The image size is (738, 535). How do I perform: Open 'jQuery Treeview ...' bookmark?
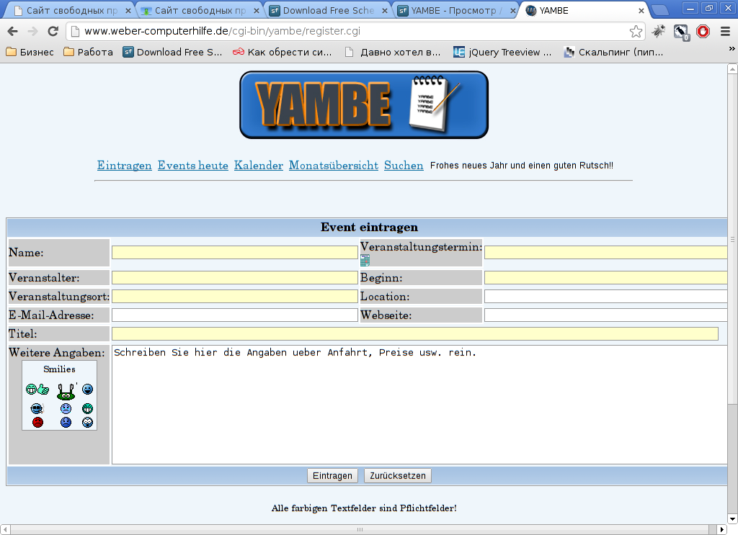click(502, 52)
